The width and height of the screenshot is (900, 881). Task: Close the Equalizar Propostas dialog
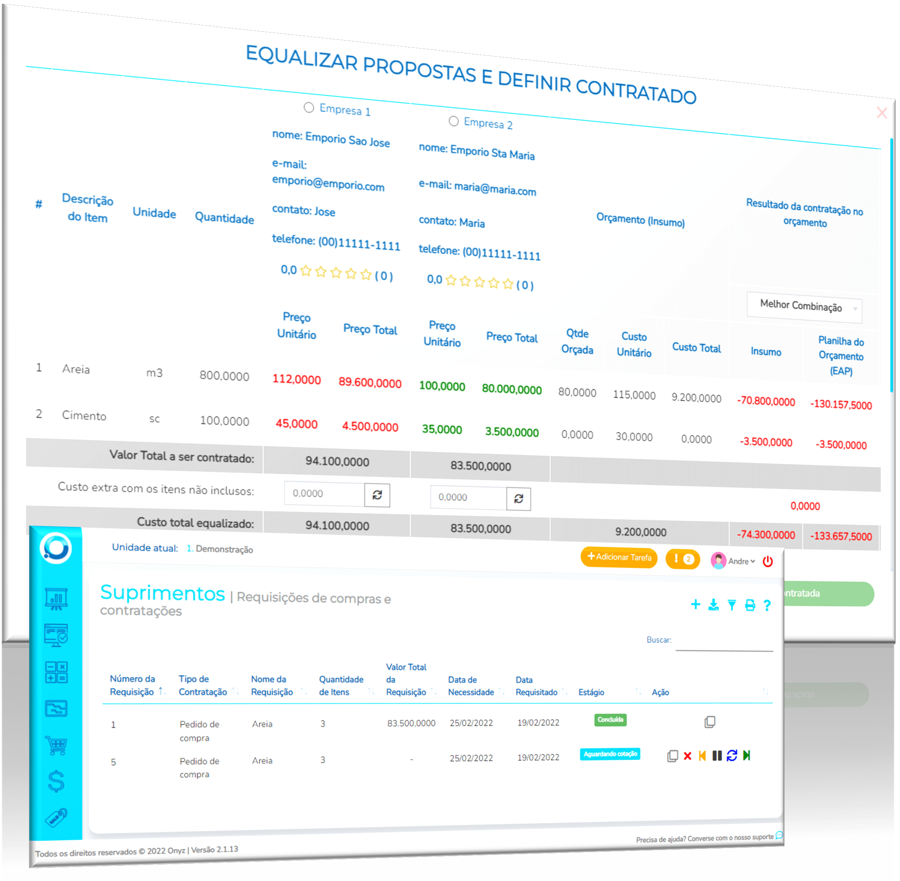(x=882, y=112)
